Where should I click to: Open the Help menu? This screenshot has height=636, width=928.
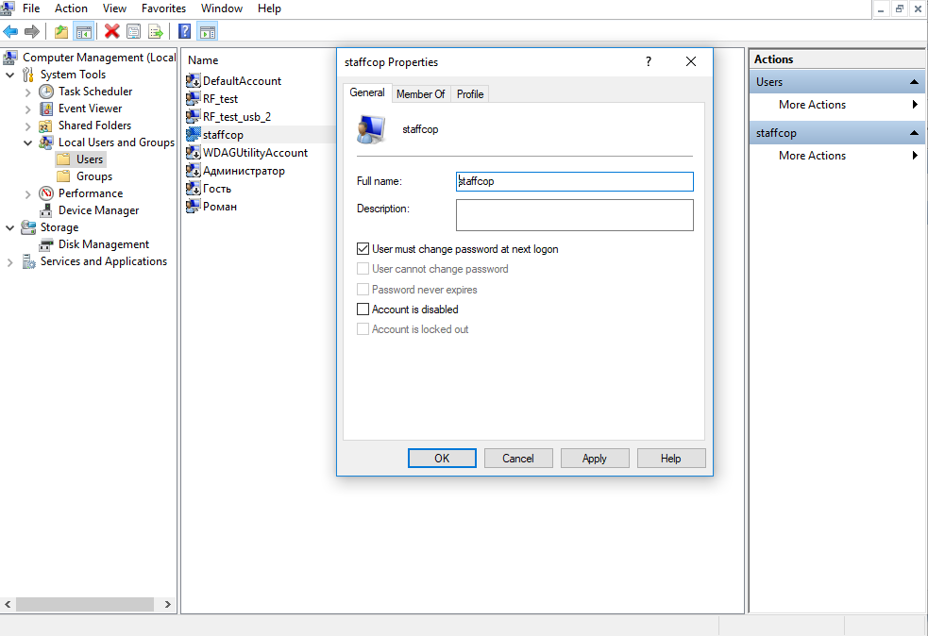269,8
